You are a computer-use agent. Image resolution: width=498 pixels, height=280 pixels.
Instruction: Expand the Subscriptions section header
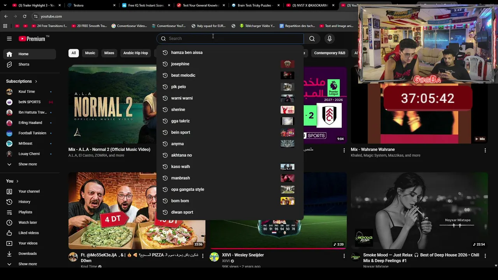pos(22,81)
